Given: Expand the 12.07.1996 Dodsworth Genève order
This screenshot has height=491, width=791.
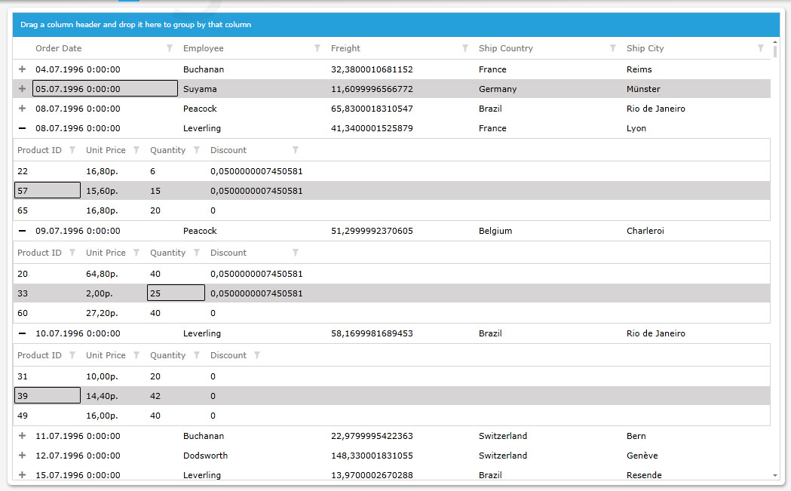Looking at the screenshot, I should [x=22, y=455].
